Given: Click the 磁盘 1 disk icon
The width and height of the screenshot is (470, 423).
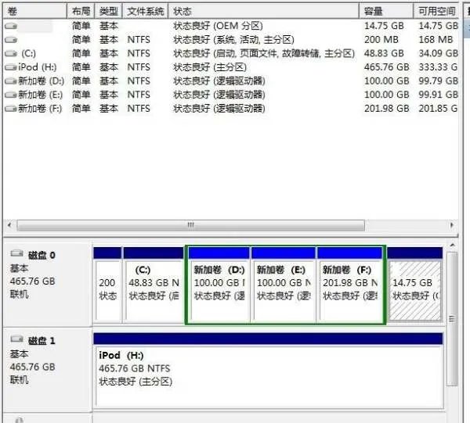Looking at the screenshot, I should pos(16,341).
